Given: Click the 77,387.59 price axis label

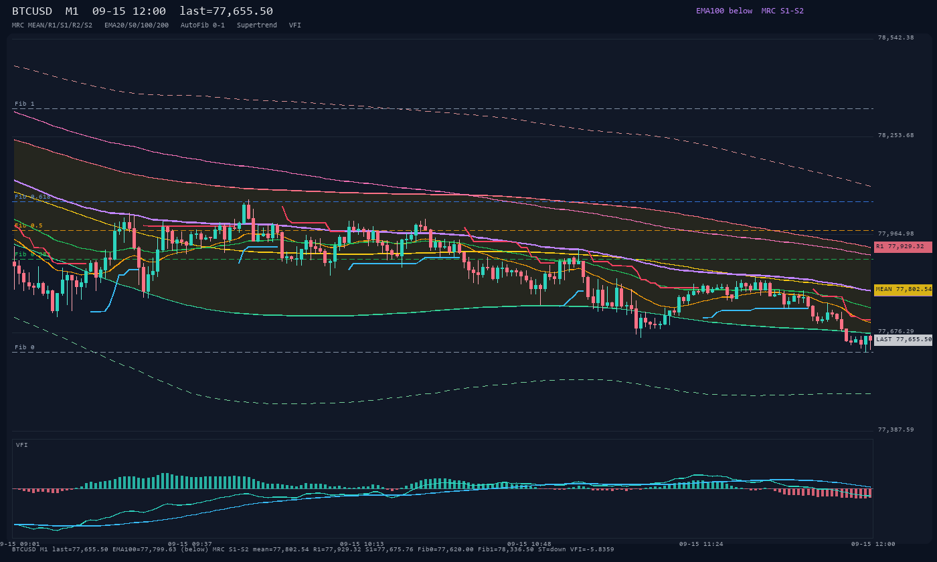Looking at the screenshot, I should 896,430.
